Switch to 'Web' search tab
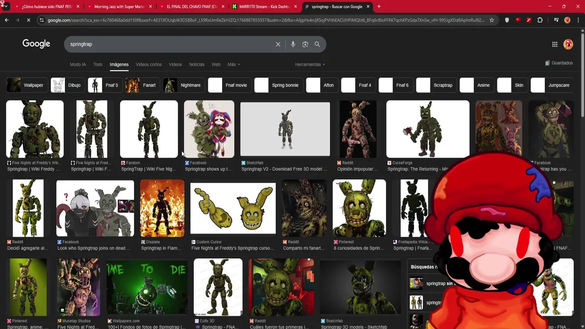This screenshot has width=585, height=329. pyautogui.click(x=216, y=64)
